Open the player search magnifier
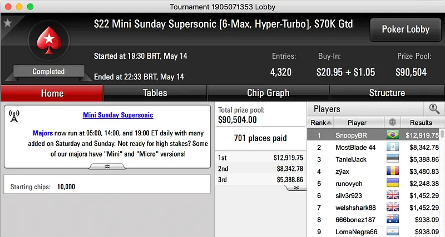Screen dimensions: 445x237 (432, 109)
